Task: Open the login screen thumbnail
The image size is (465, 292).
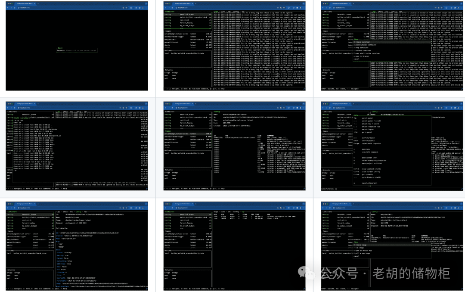Action: pos(77,46)
